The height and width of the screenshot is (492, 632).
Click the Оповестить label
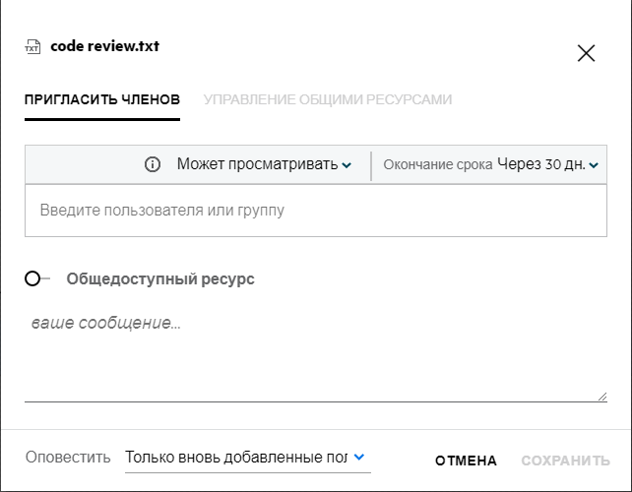pos(68,458)
